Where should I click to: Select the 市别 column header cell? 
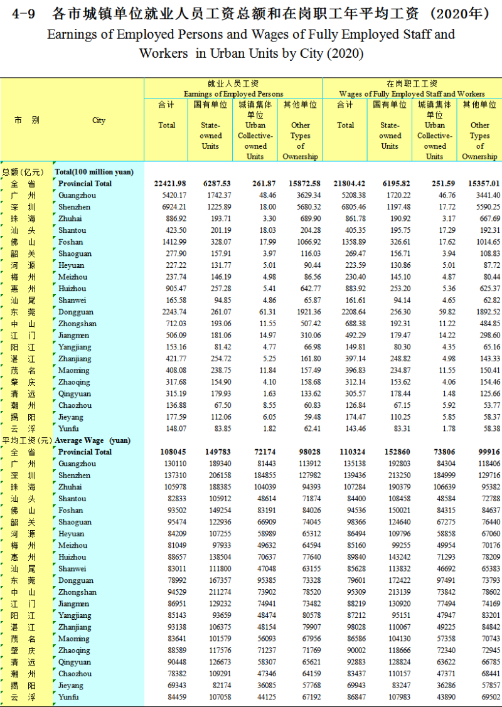tap(26, 120)
